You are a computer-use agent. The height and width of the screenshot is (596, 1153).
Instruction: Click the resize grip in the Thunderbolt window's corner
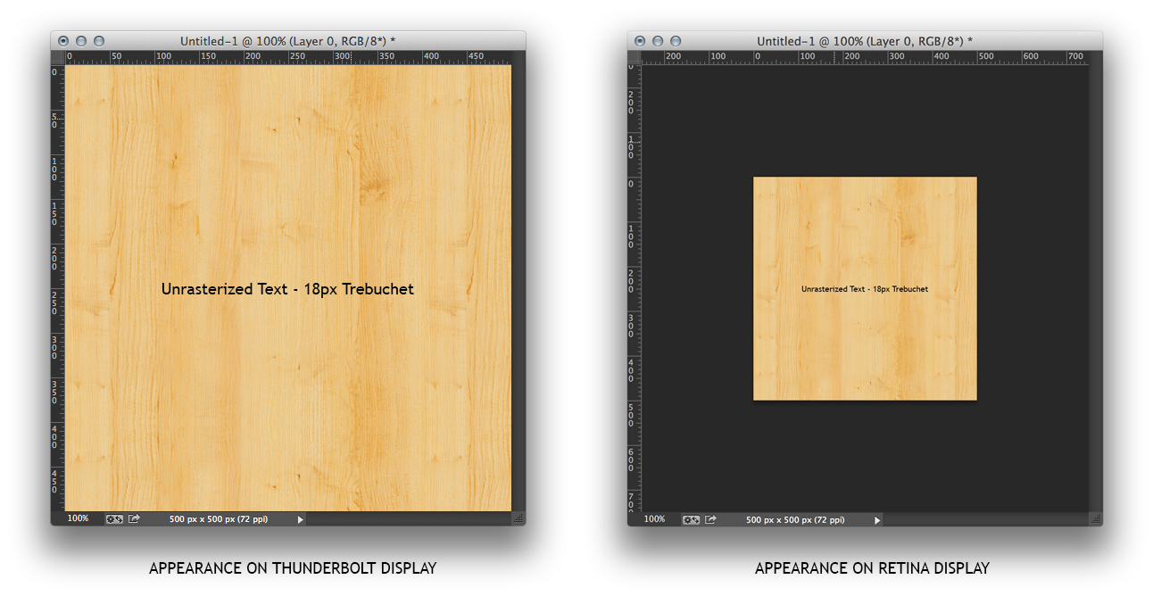pyautogui.click(x=518, y=518)
